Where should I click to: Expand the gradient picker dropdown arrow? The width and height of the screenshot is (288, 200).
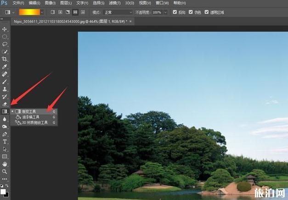click(x=42, y=12)
